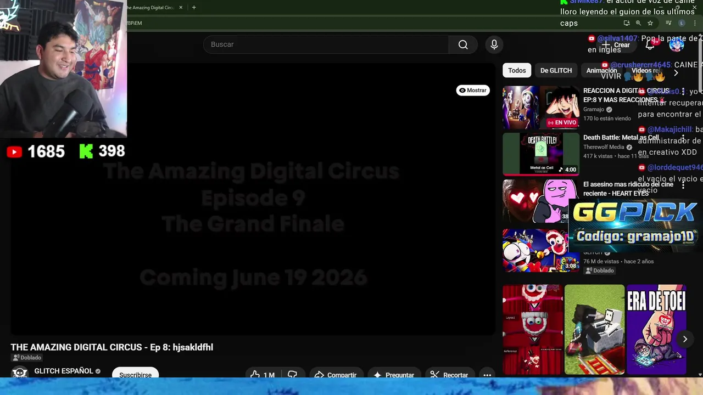Switch to The Amazing Digital Circus browser tab
Viewport: 703px width, 395px height.
click(x=149, y=8)
